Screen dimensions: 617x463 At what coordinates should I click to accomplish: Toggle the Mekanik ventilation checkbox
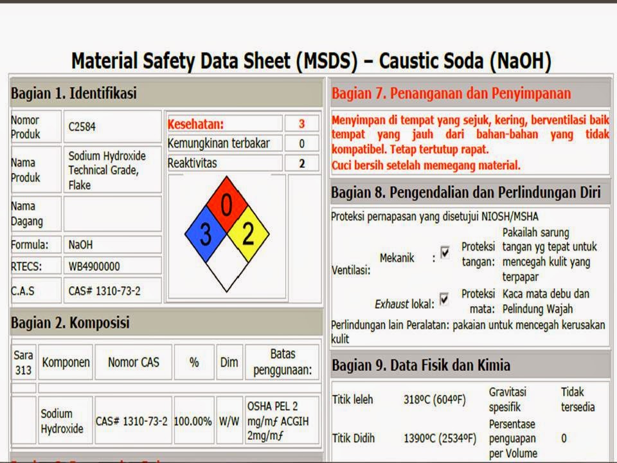444,253
